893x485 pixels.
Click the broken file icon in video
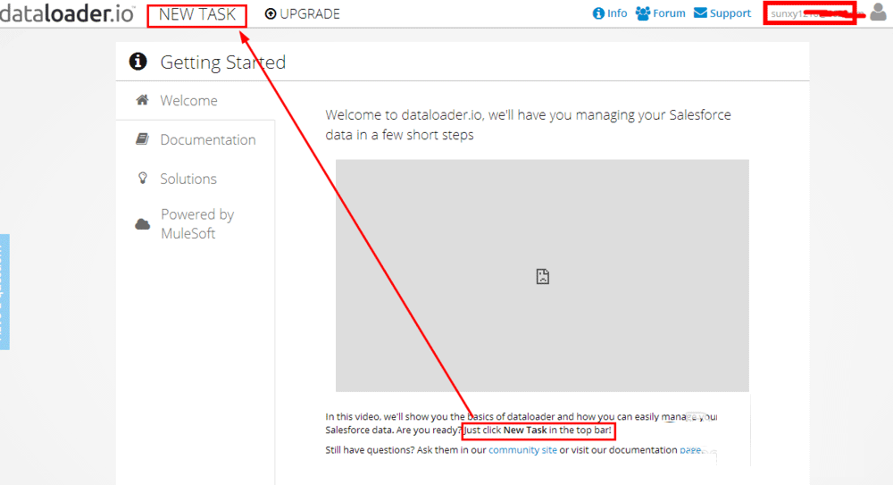pyautogui.click(x=543, y=276)
